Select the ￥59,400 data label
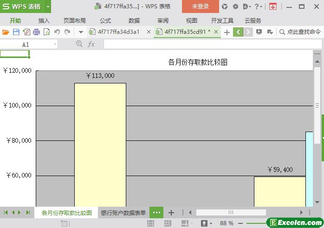 pos(280,170)
